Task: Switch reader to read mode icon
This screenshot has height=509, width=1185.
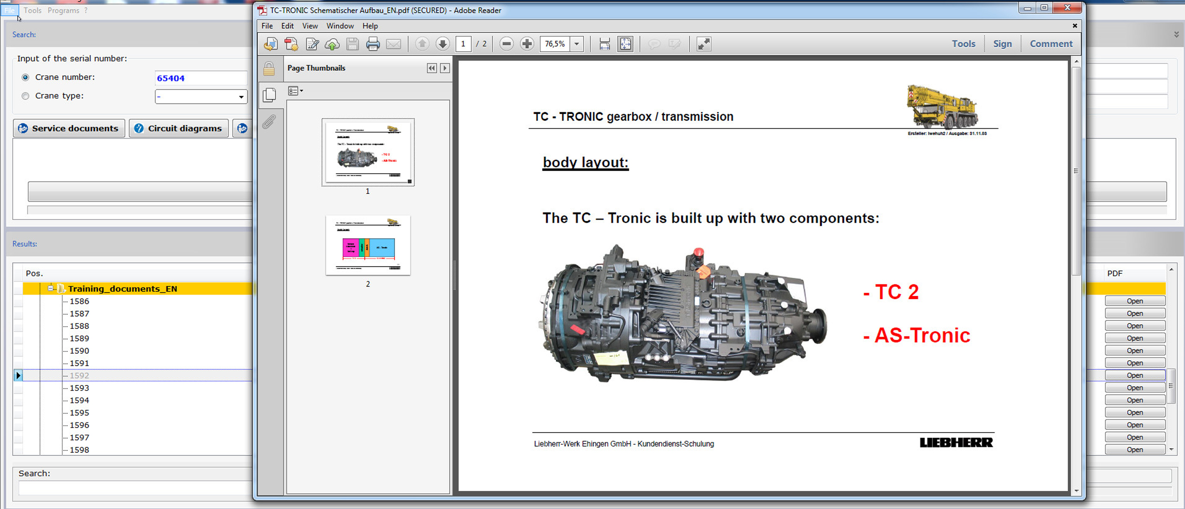Action: pyautogui.click(x=704, y=44)
